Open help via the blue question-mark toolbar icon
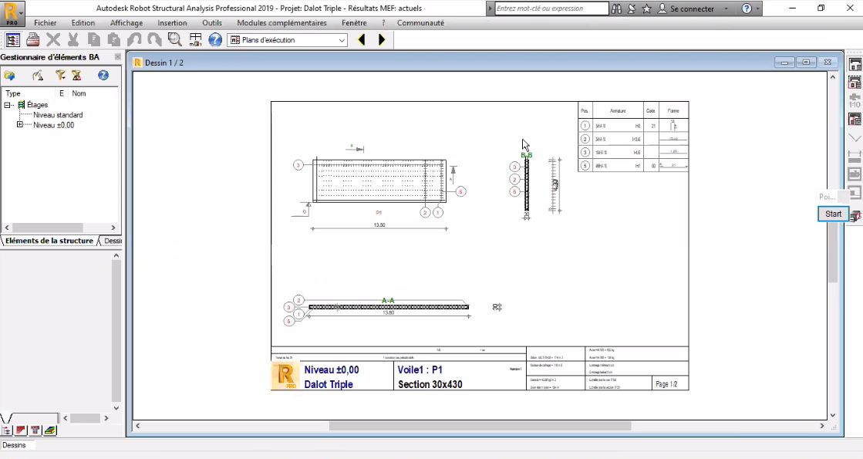The height and width of the screenshot is (459, 863). (x=215, y=39)
